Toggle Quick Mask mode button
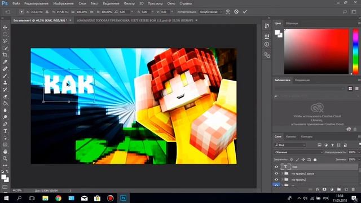This screenshot has width=361, height=203. click(x=5, y=187)
